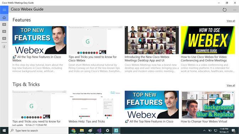Open Visual Studio from the taskbar
This screenshot has width=239, height=134.
(x=99, y=130)
